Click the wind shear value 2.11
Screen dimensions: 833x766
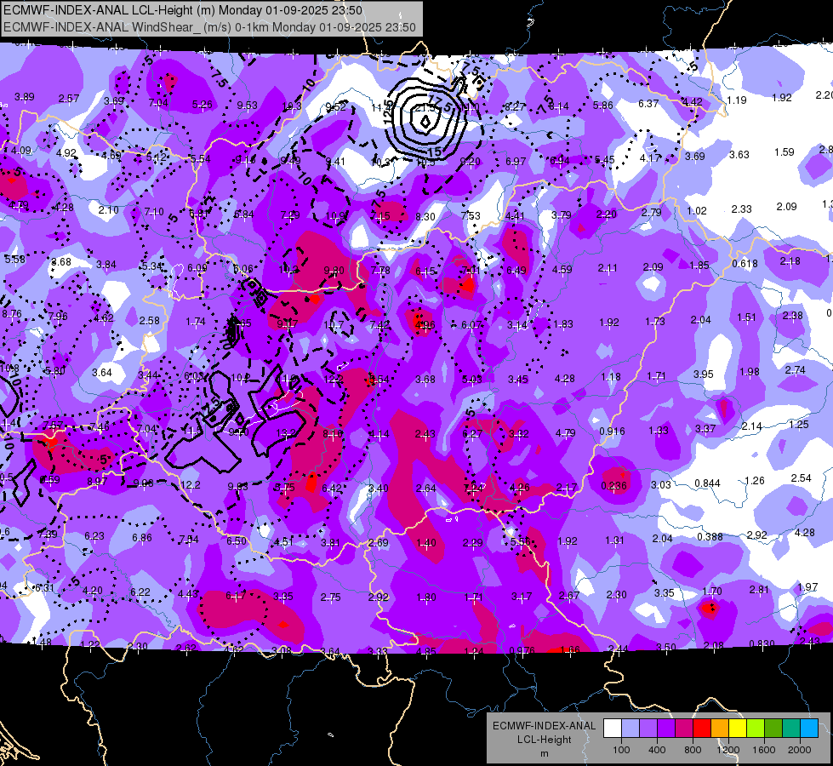(608, 268)
